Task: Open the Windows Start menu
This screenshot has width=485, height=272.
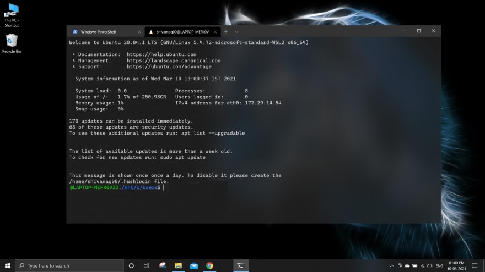Action: (7, 265)
